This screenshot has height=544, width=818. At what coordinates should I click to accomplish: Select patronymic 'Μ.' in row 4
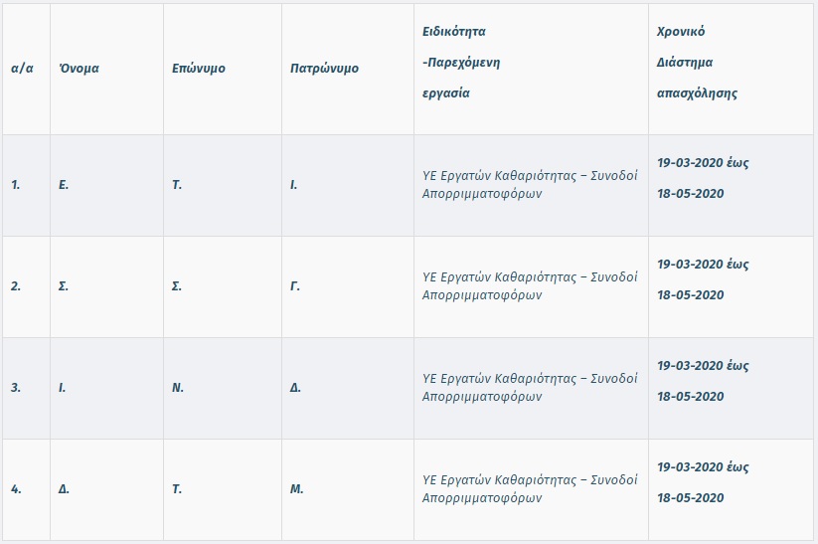(x=296, y=489)
